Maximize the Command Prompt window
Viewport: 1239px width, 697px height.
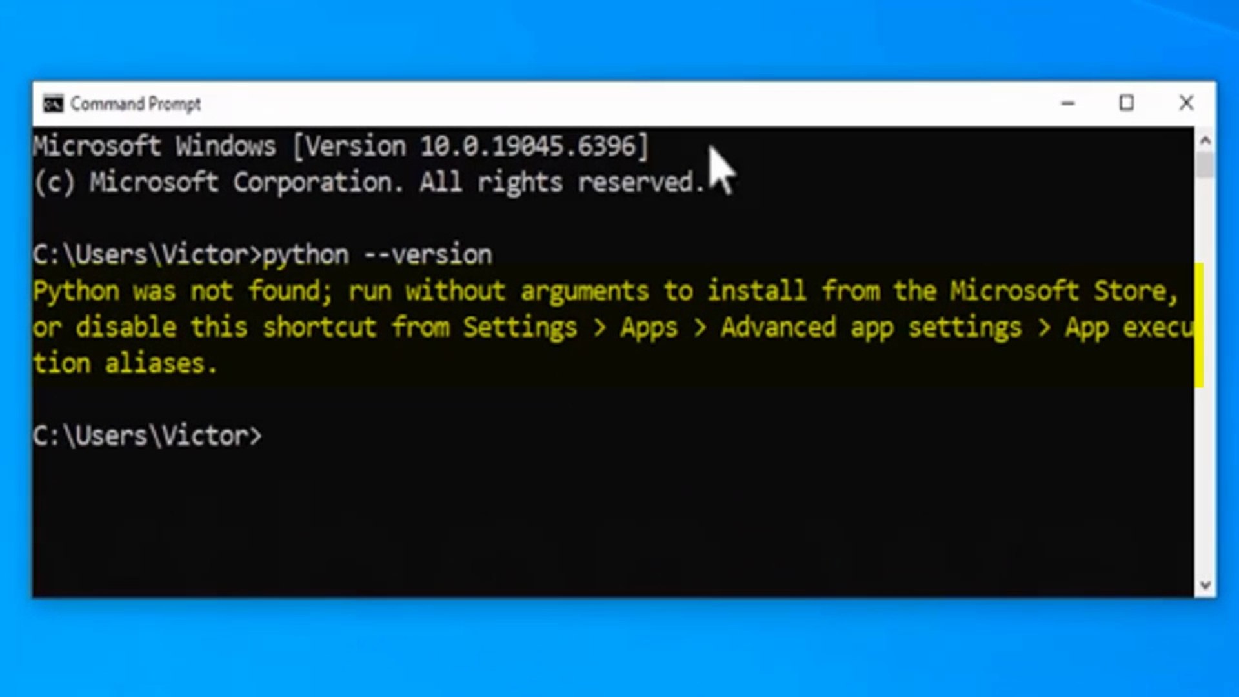tap(1127, 103)
